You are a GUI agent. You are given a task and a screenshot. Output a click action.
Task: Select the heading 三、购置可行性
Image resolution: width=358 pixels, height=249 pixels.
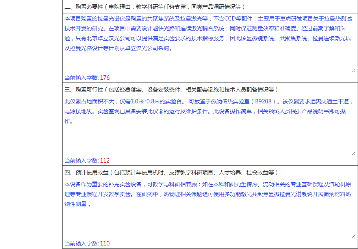point(85,90)
